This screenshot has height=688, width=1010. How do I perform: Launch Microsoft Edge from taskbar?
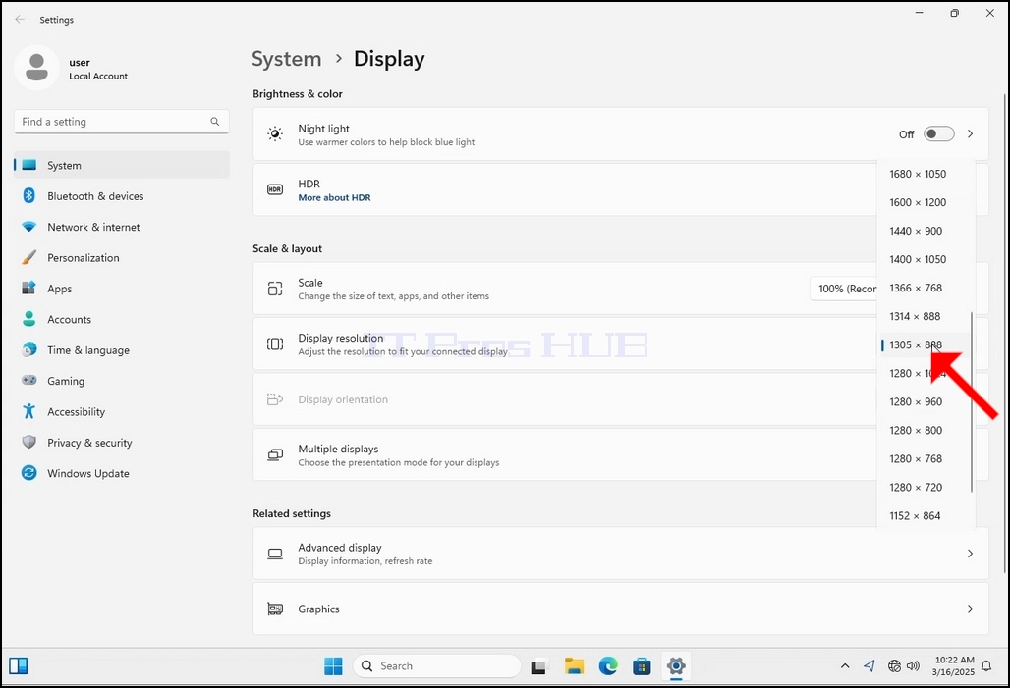click(608, 666)
